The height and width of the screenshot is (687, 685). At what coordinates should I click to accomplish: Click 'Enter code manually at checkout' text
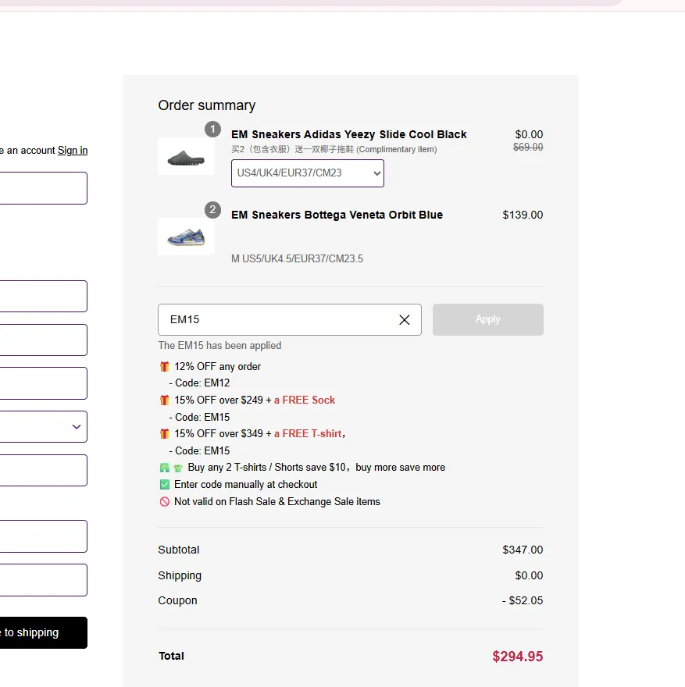245,485
